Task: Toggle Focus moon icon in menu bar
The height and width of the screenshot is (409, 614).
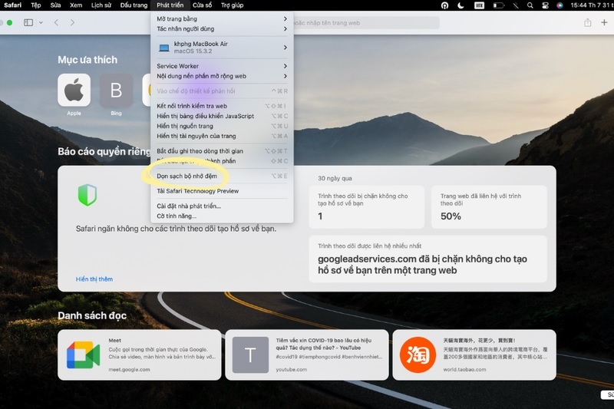Action: coord(461,5)
